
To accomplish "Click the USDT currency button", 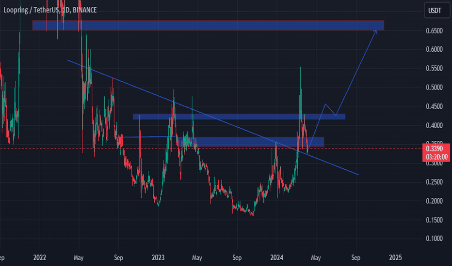I will point(436,11).
